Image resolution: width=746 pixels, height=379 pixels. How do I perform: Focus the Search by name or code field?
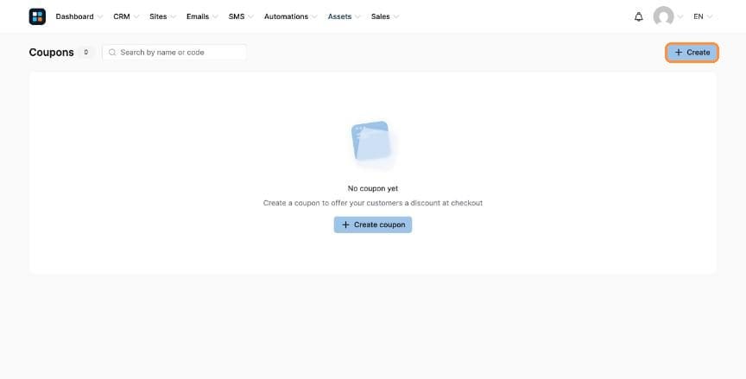point(174,53)
